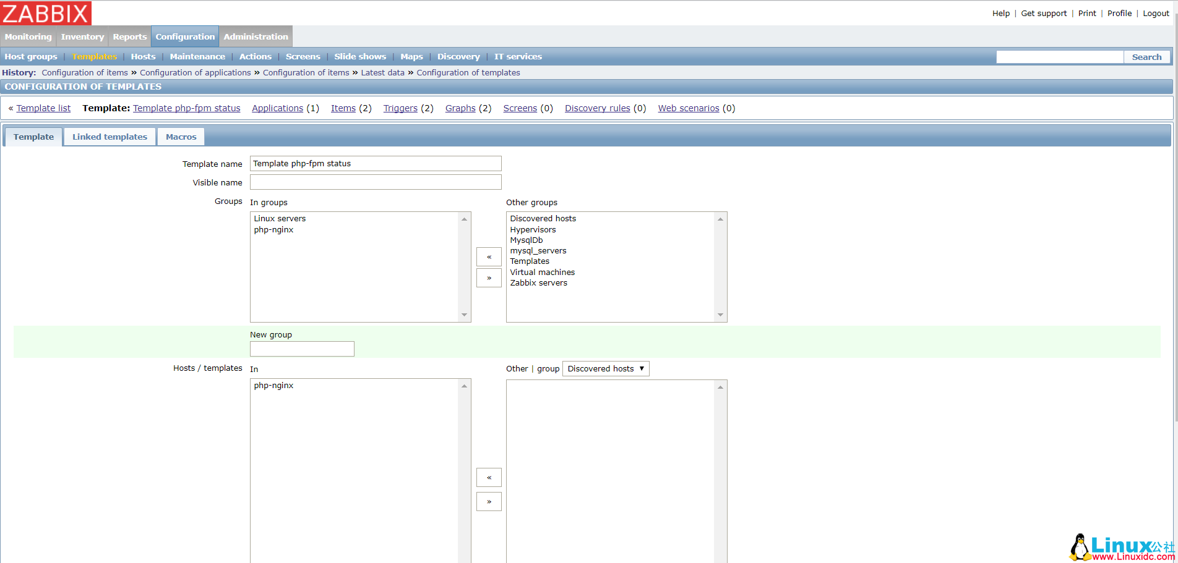Return to the Template list
Viewport: 1178px width, 563px height.
43,108
